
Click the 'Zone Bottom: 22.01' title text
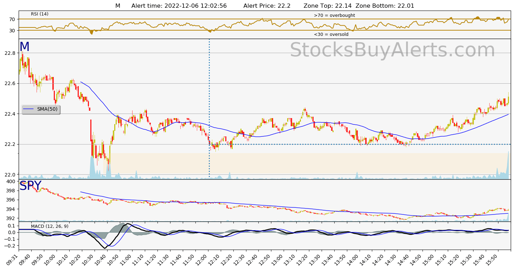[x=385, y=6]
